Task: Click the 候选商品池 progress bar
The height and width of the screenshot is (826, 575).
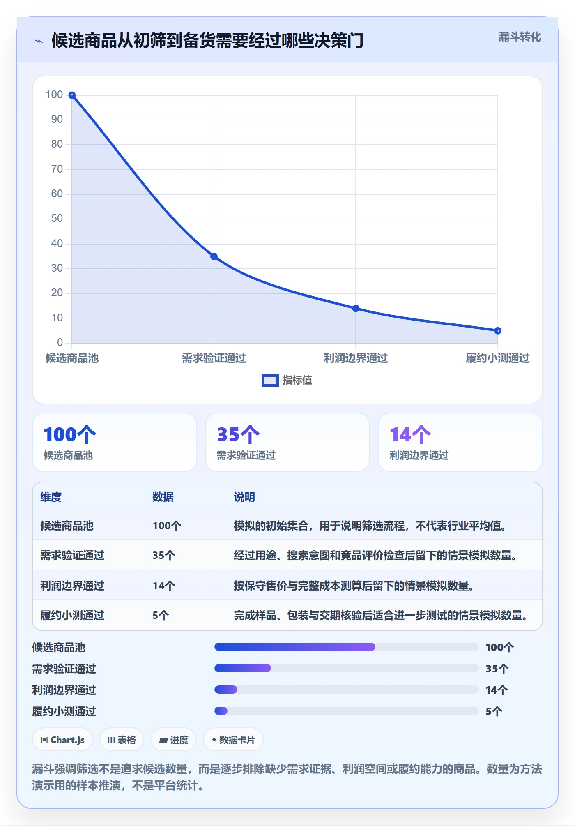Action: (346, 647)
